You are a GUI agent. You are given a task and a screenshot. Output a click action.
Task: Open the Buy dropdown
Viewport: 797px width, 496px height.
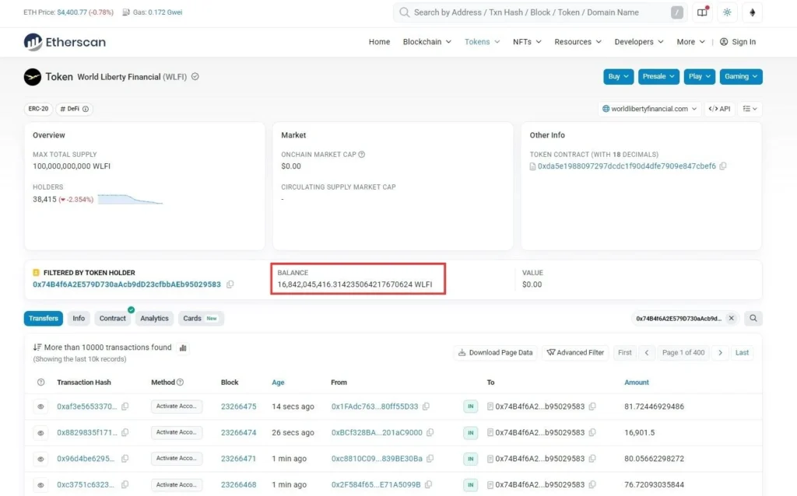[x=619, y=77]
